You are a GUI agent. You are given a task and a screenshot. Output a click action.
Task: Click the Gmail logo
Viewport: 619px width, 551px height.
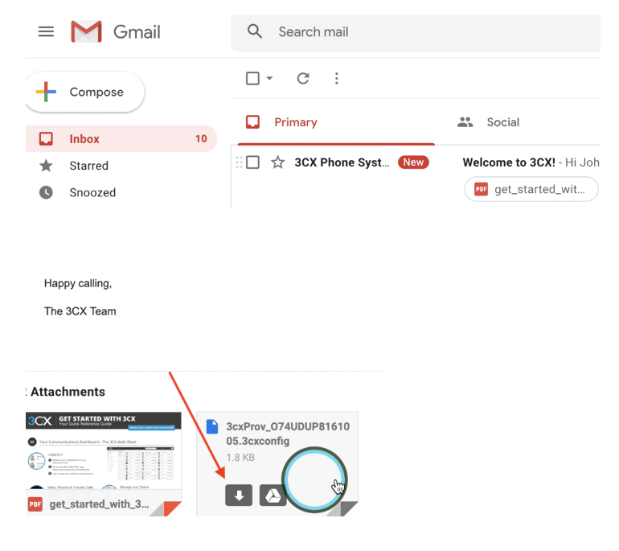(x=116, y=32)
